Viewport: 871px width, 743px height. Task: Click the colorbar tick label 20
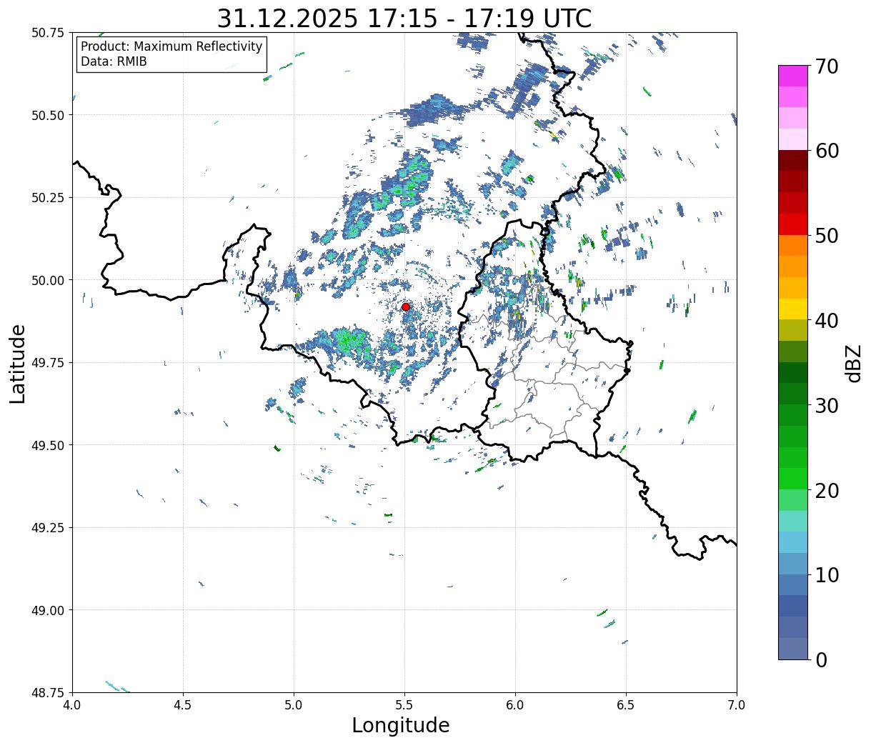[827, 491]
